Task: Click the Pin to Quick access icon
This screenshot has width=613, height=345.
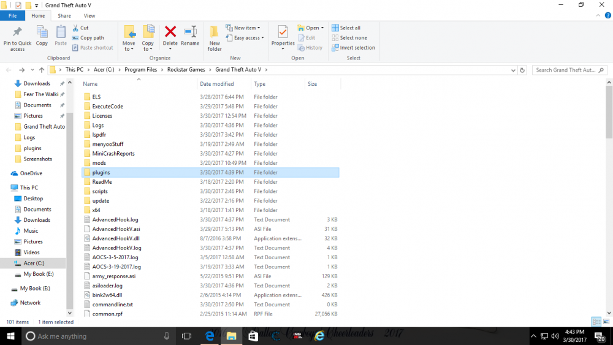Action: coord(17,31)
